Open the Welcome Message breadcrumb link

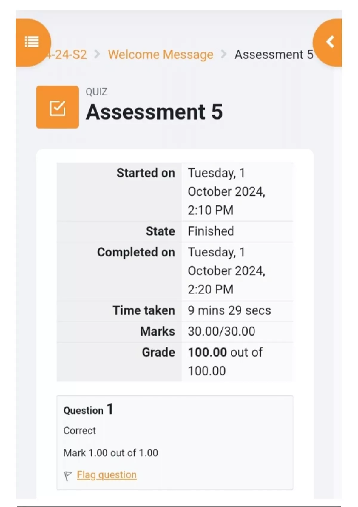(161, 55)
